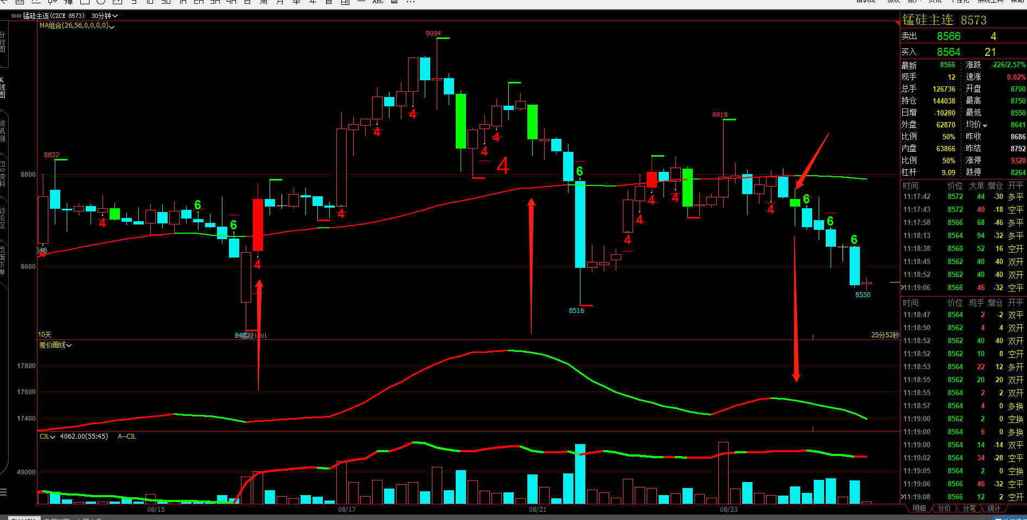Switch to the 分笔 tab
The height and width of the screenshot is (520, 1027).
[x=969, y=509]
